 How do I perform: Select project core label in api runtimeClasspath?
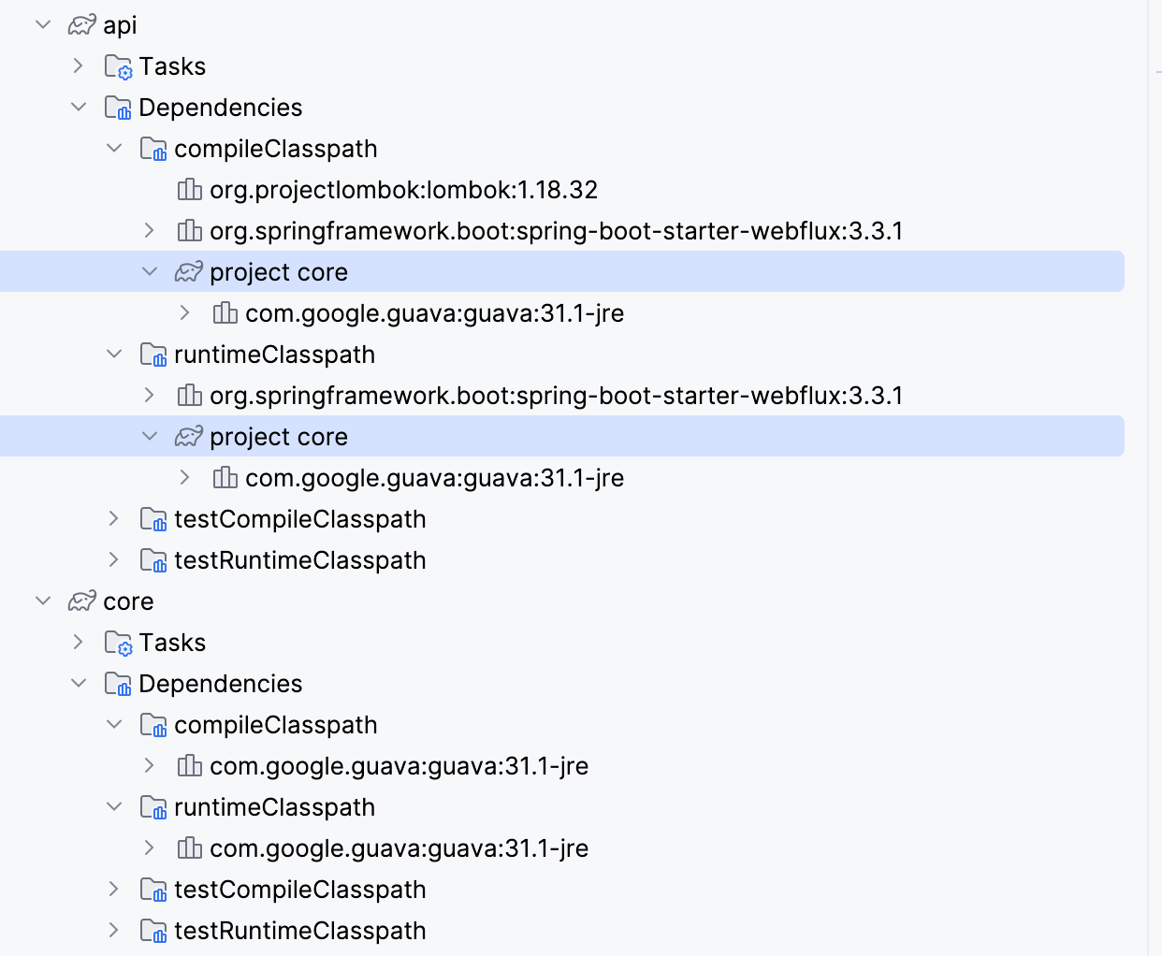[278, 438]
